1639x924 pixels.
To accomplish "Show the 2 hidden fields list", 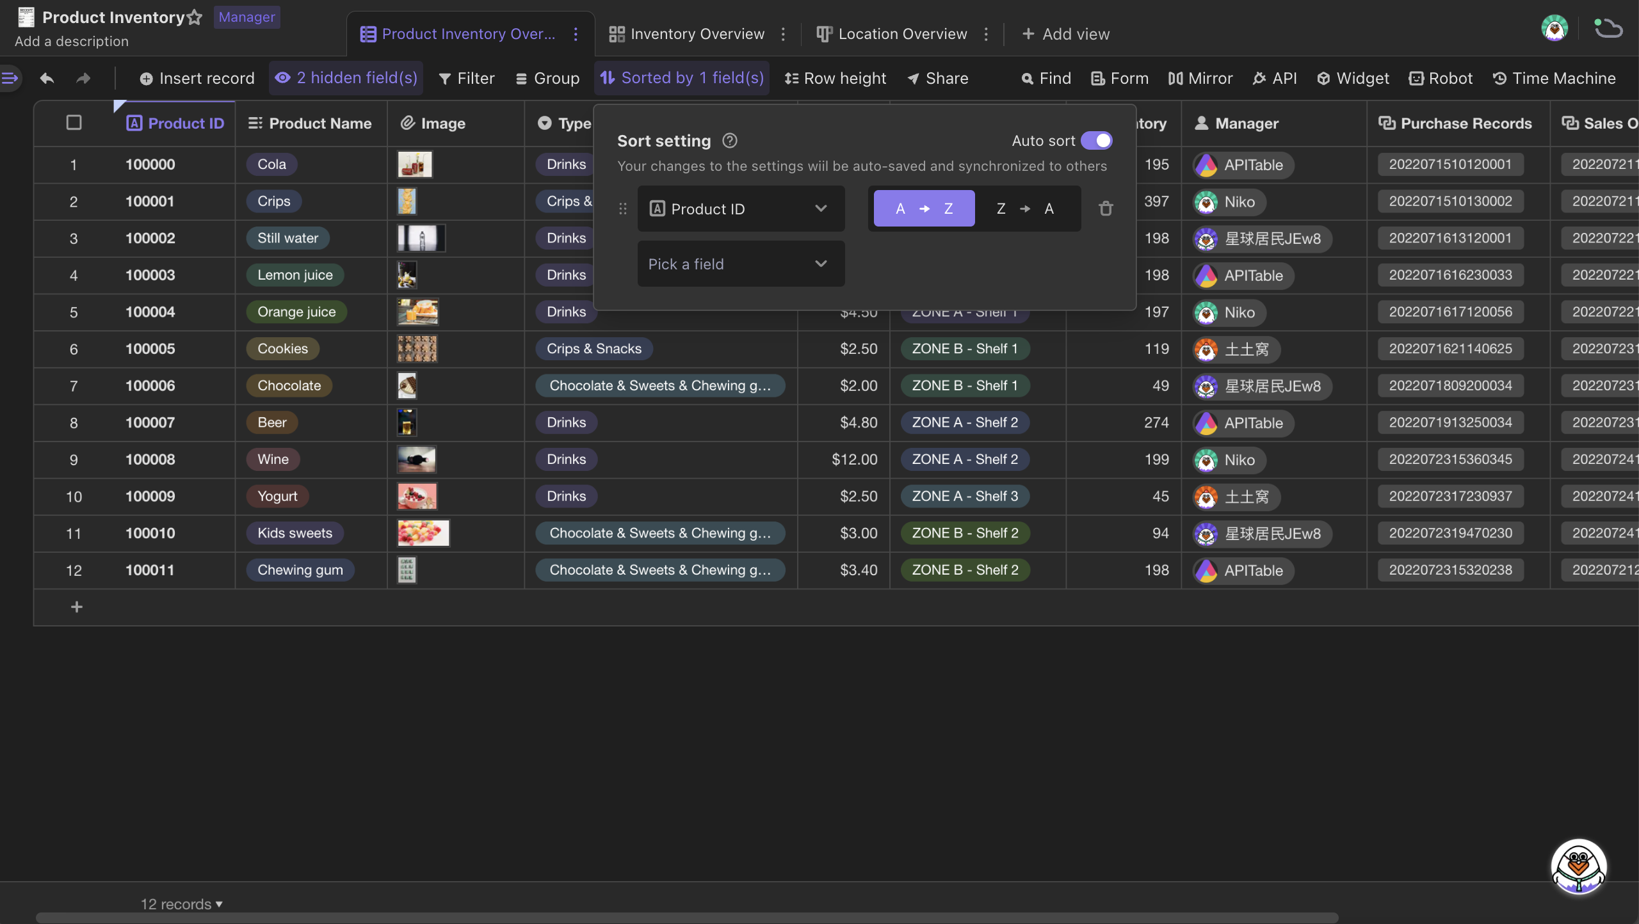I will (346, 78).
